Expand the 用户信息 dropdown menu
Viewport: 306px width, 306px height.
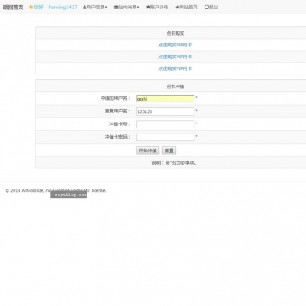95,8
